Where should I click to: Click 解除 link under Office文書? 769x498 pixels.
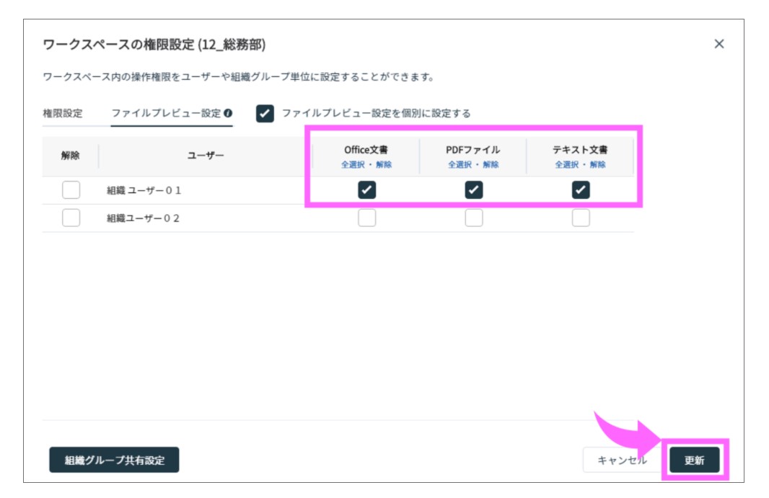pos(384,164)
